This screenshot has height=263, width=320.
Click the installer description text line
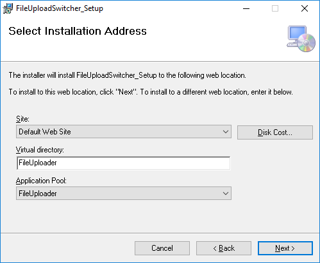coord(128,75)
